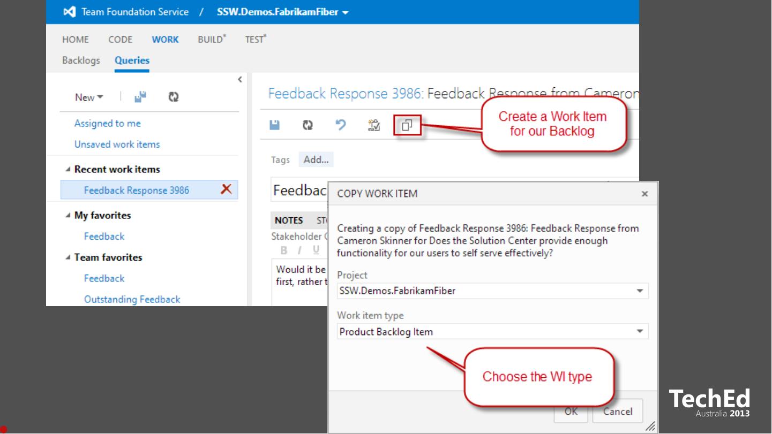
Task: Click the Visual Studio logo icon
Action: click(70, 12)
